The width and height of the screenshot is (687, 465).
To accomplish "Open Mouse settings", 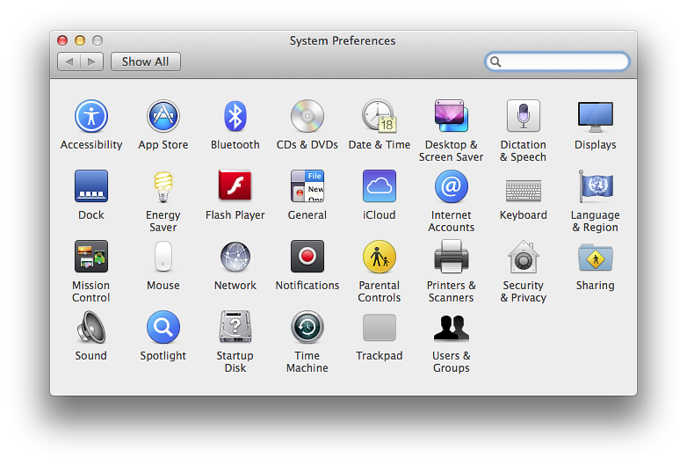I will click(163, 257).
